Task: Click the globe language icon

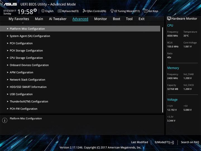Action: pyautogui.click(x=43, y=11)
